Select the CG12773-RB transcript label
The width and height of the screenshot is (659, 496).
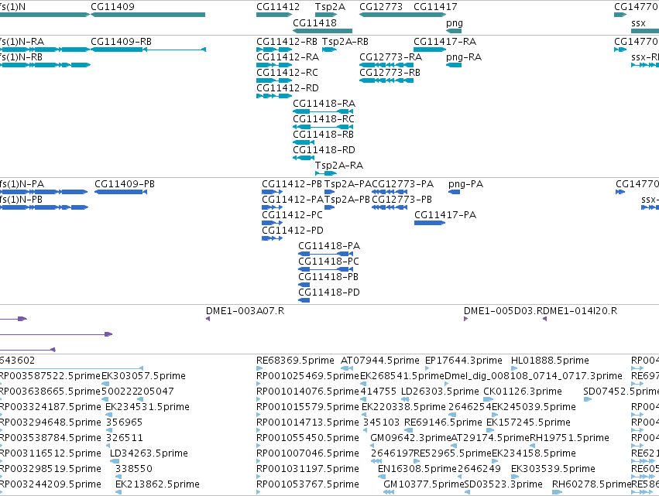click(x=390, y=73)
